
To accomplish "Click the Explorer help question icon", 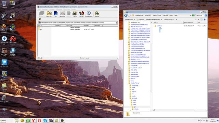I will pos(205,19).
